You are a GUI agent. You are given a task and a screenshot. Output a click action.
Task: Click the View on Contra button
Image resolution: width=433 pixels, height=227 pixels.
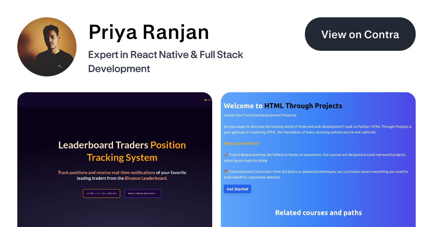click(x=360, y=34)
